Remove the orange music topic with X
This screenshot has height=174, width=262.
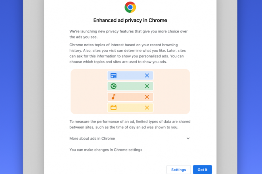(x=147, y=97)
